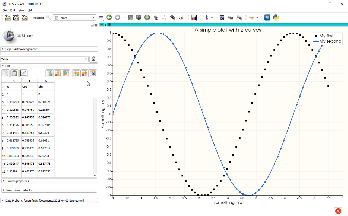Open the File menu
348x216 pixels.
coord(5,10)
